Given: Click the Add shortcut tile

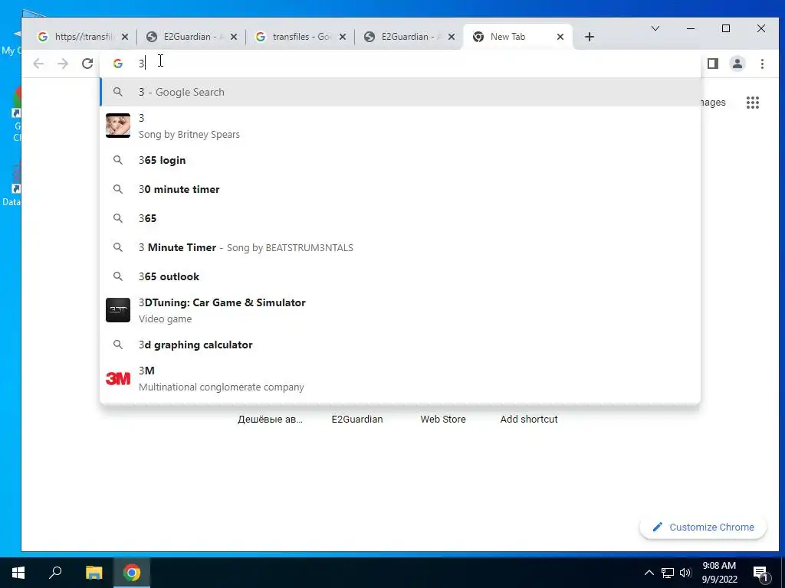Looking at the screenshot, I should (529, 420).
